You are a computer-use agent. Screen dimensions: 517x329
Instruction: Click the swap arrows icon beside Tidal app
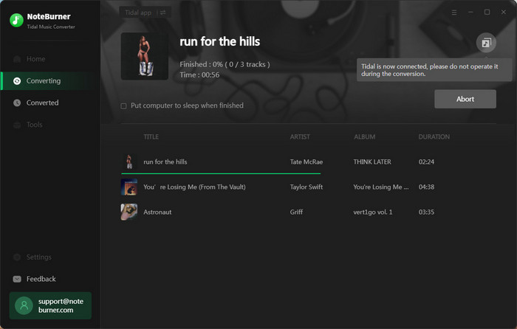[163, 13]
